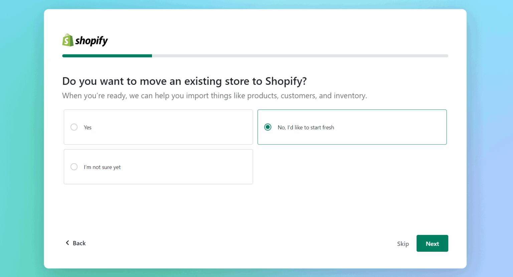Viewport: 513px width, 277px height.
Task: Click the 'Yes' label text
Action: coord(87,127)
